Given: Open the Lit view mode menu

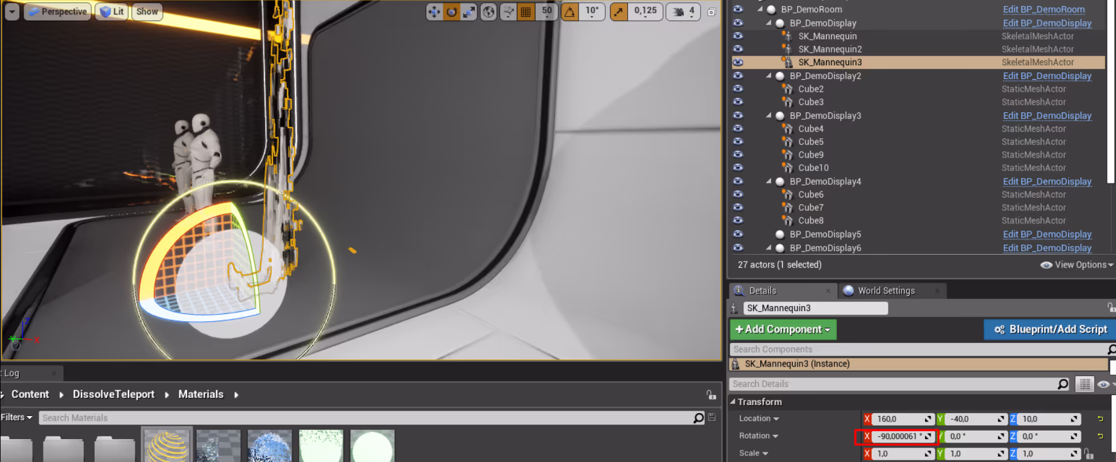Looking at the screenshot, I should [x=112, y=11].
